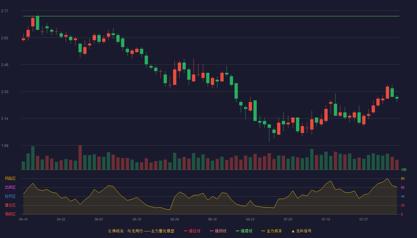Select the 拉升区 zone label
The image size is (417, 238).
10,196
